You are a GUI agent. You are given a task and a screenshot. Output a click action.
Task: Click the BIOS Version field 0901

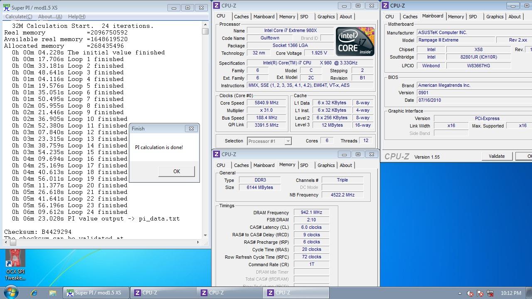tap(474, 93)
